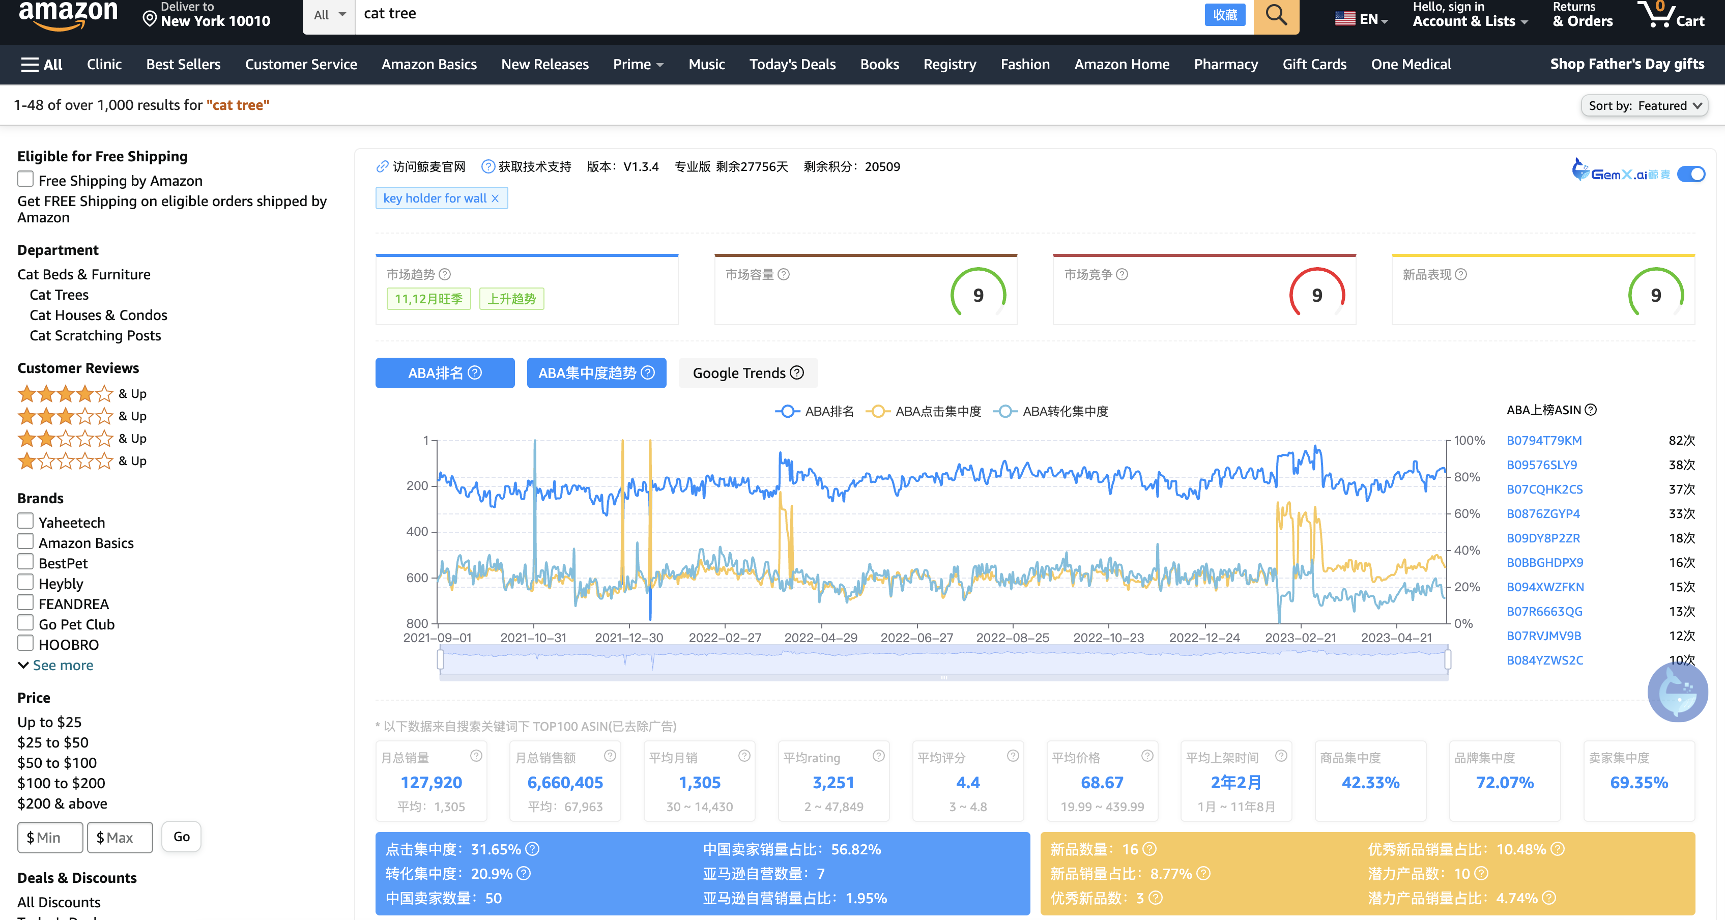
Task: Open the Best Sellers menu item
Action: 184,64
